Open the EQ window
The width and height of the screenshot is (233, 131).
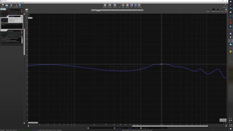tap(135, 6)
